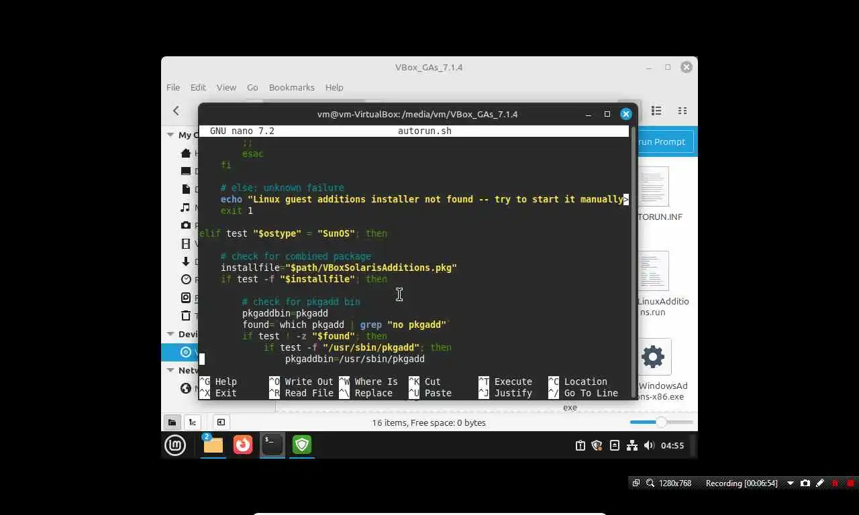Select the optical disc device in sidebar
The width and height of the screenshot is (859, 515).
pyautogui.click(x=186, y=352)
